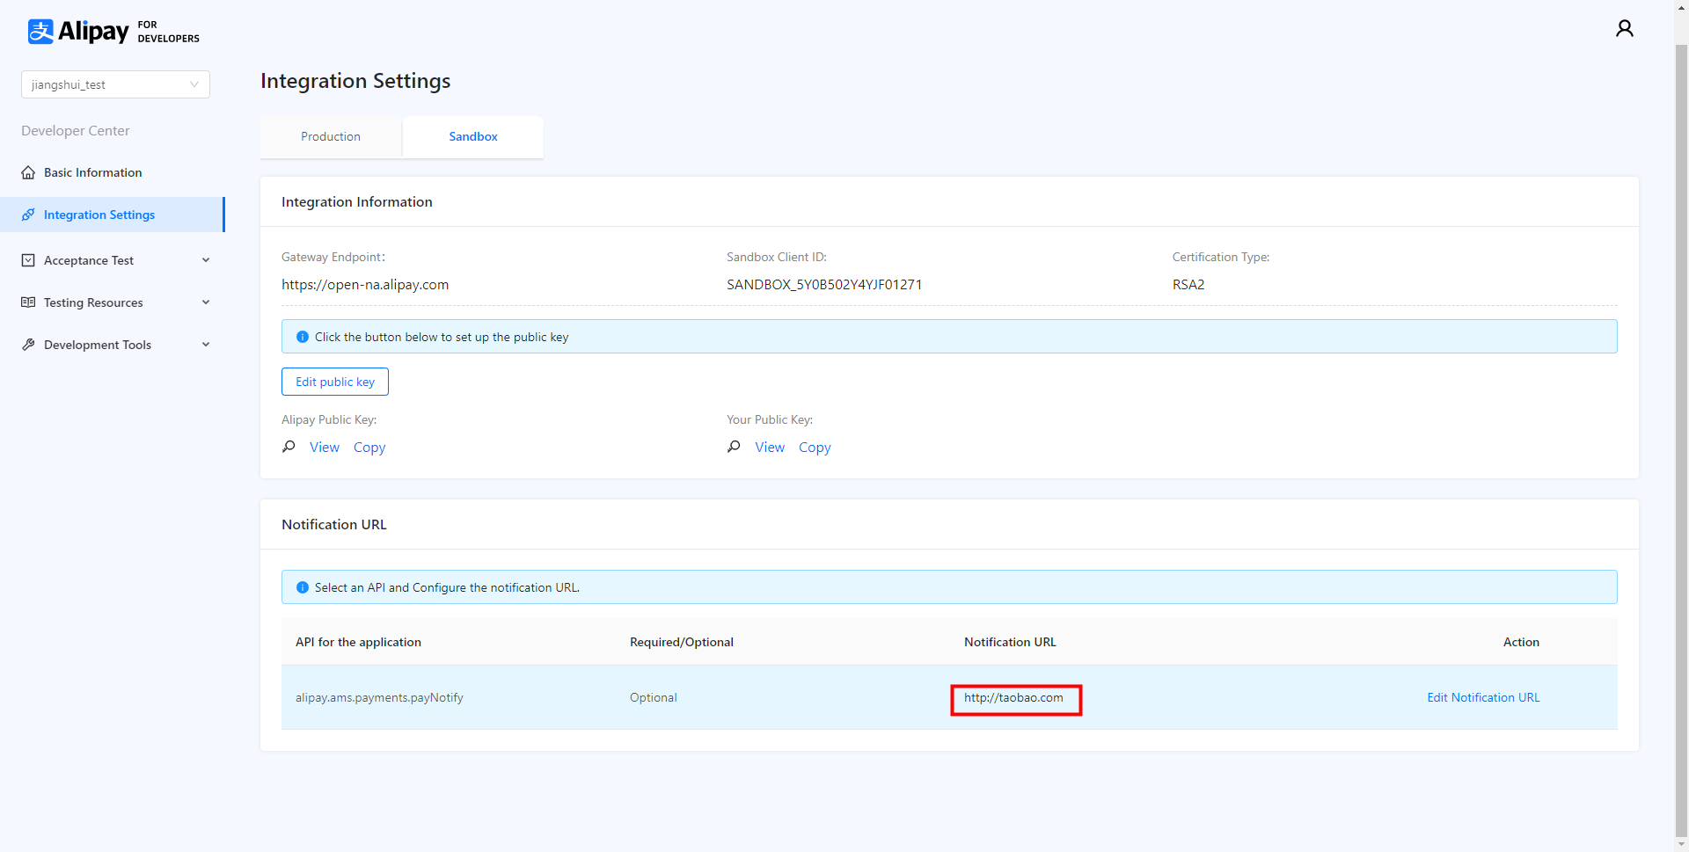This screenshot has width=1689, height=852.
Task: Switch to the Production tab
Action: coord(331,136)
